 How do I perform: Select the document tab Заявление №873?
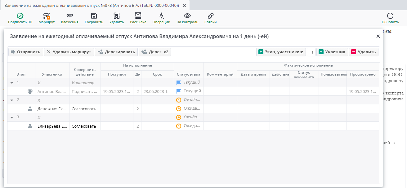92,6
